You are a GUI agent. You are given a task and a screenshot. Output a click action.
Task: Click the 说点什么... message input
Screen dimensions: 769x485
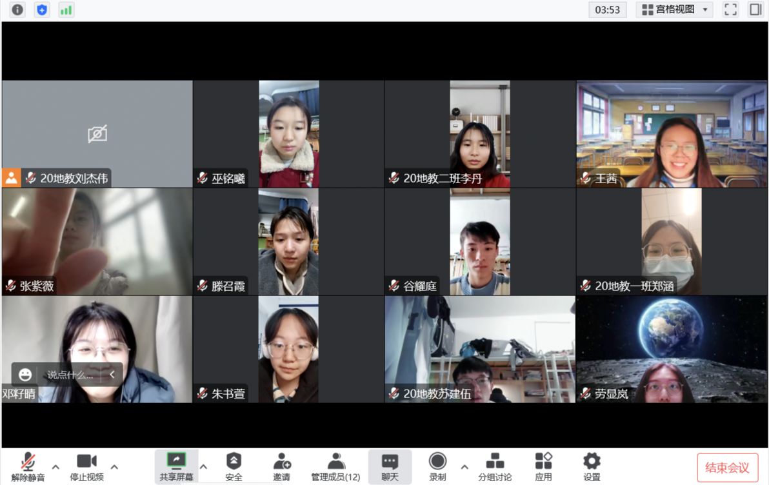70,375
